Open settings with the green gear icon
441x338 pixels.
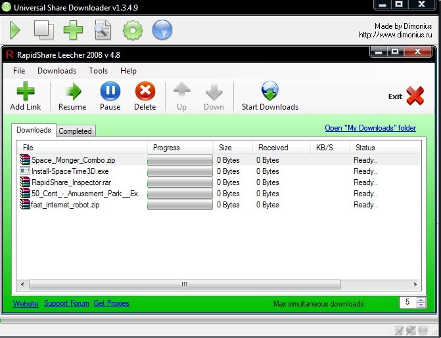point(133,30)
